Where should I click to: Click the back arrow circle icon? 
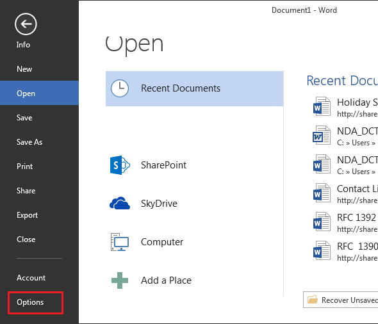point(26,24)
